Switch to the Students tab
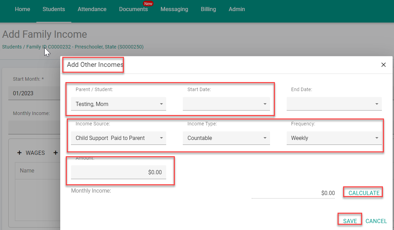 [x=54, y=9]
